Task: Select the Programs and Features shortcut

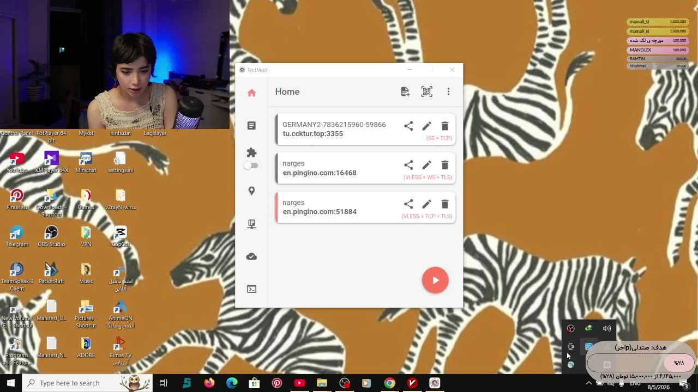Action: click(x=17, y=351)
